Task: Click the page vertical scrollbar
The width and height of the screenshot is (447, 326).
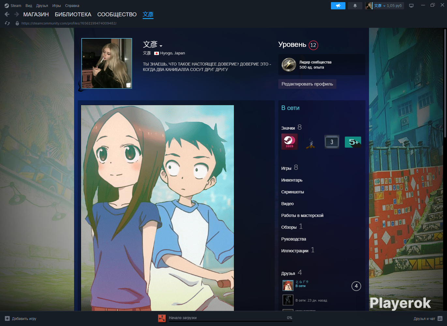Action: click(445, 83)
